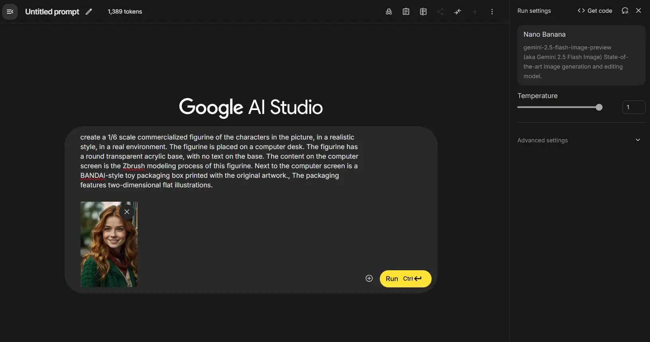Open compare mode split-view icon
Viewport: 650px width, 342px height.
tap(423, 12)
